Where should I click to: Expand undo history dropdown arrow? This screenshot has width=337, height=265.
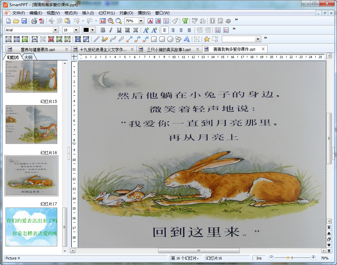[83, 21]
